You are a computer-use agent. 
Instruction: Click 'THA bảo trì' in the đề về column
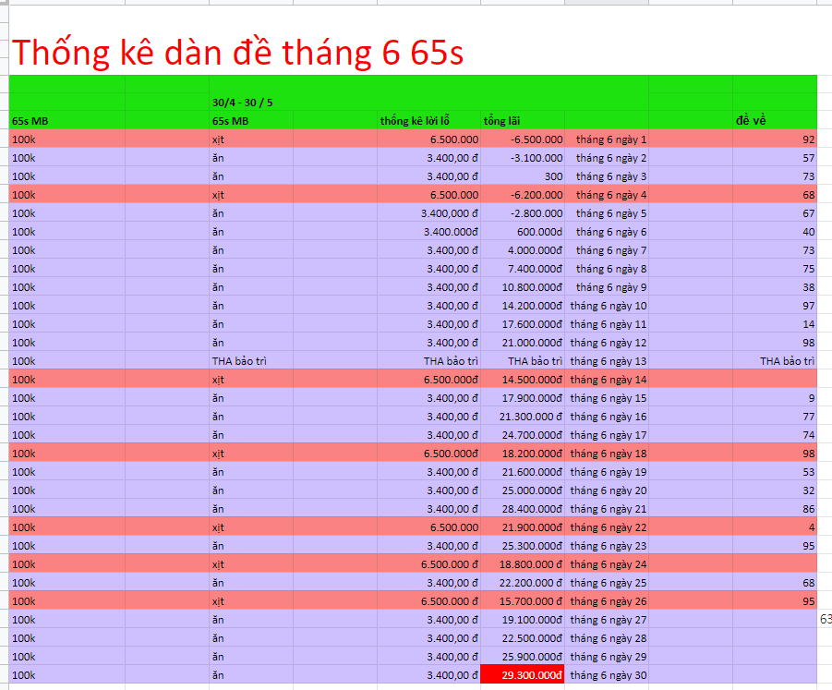(x=787, y=361)
